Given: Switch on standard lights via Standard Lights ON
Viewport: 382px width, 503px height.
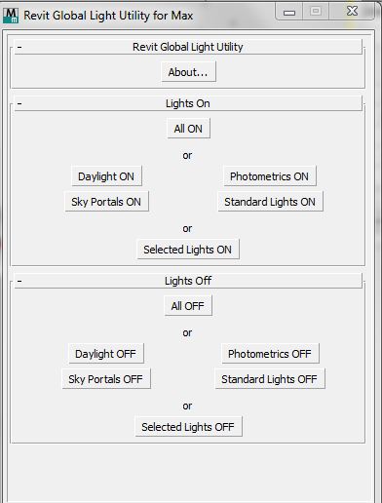Looking at the screenshot, I should (270, 202).
